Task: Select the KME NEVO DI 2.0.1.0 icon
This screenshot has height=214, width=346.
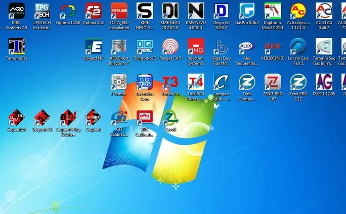Action: [x=170, y=11]
